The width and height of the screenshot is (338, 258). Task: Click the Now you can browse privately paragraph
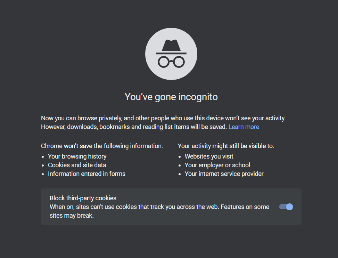[163, 122]
